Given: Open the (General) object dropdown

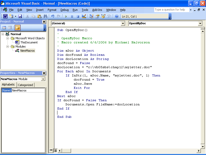Looking at the screenshot, I should (123, 24).
